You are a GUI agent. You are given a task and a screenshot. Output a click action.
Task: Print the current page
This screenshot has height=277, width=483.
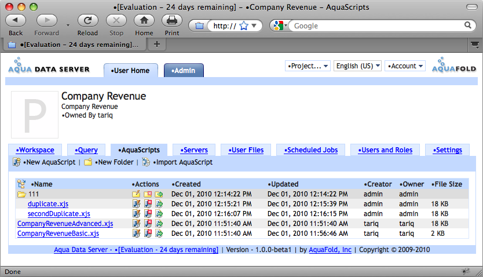172,20
